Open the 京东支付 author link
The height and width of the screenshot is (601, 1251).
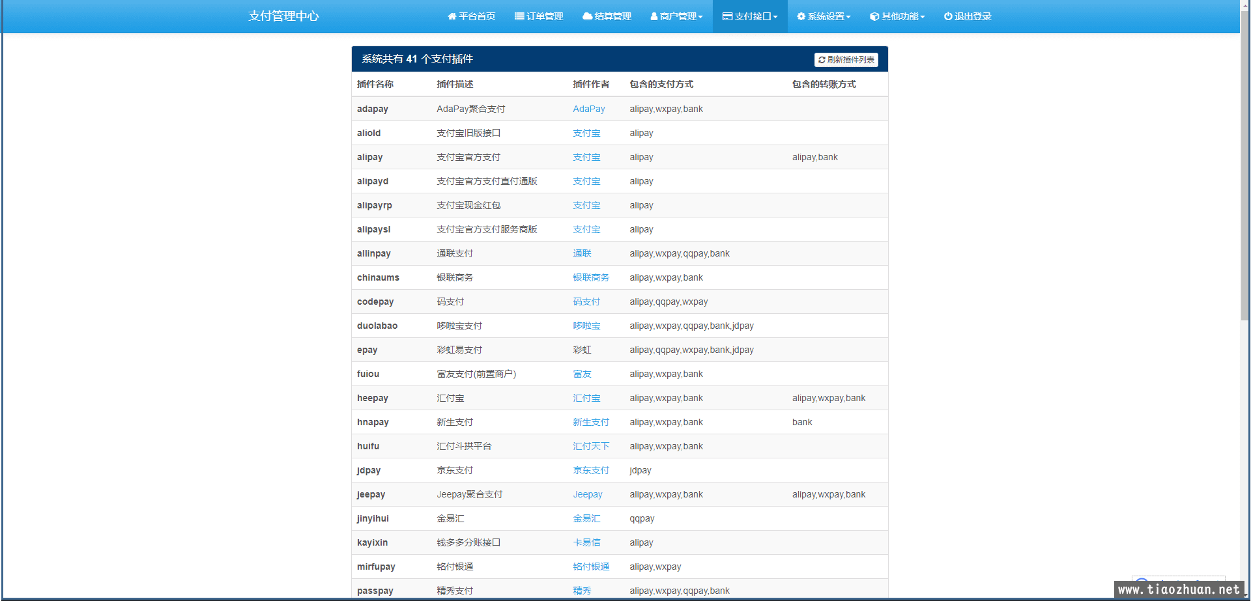pyautogui.click(x=591, y=470)
